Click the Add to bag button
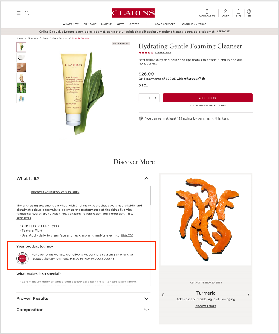The image size is (279, 334). click(208, 98)
